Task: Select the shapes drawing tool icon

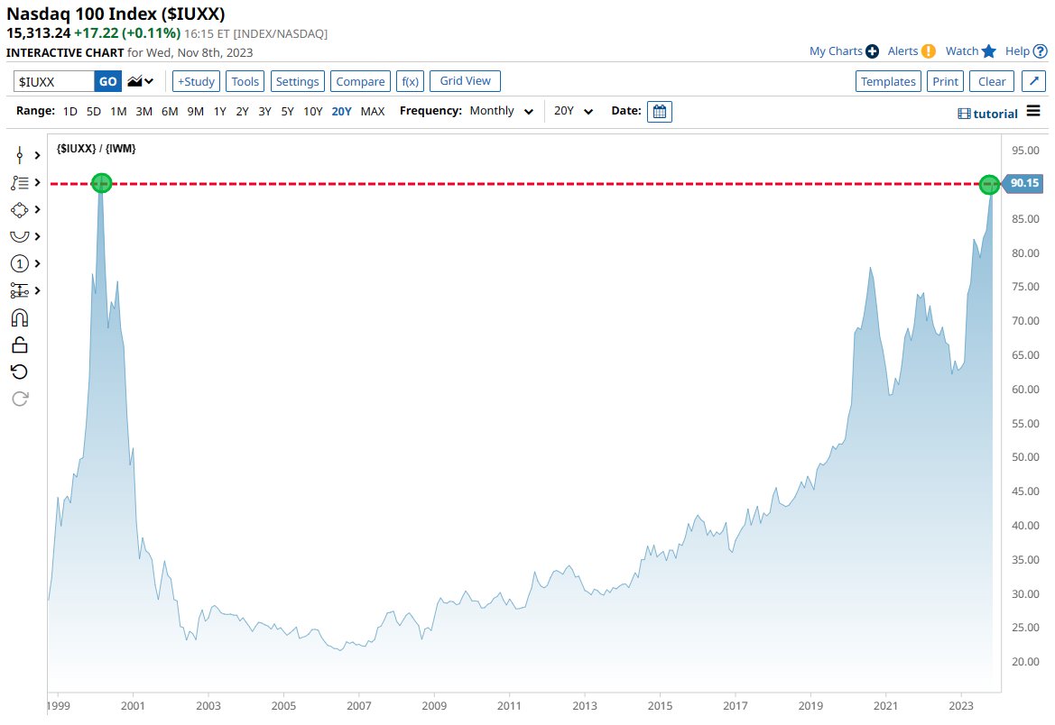Action: click(20, 210)
